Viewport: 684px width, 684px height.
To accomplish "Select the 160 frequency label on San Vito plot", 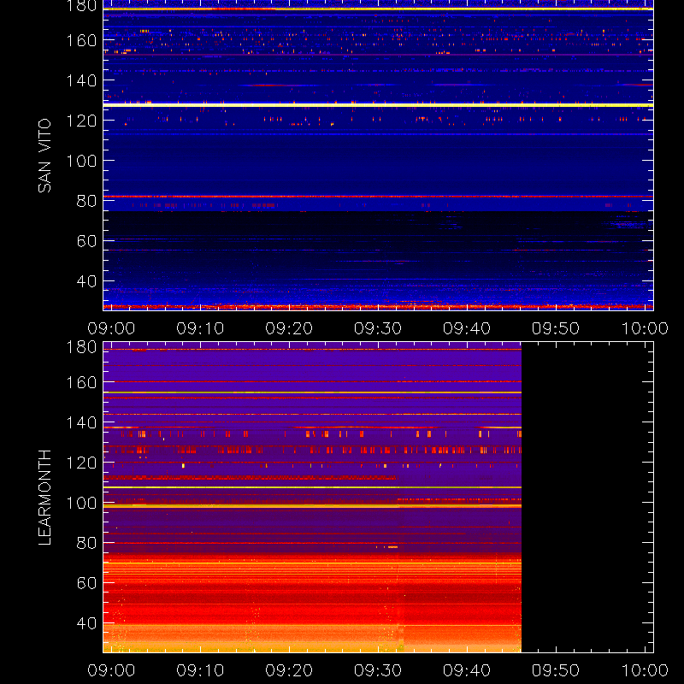I will pos(81,40).
